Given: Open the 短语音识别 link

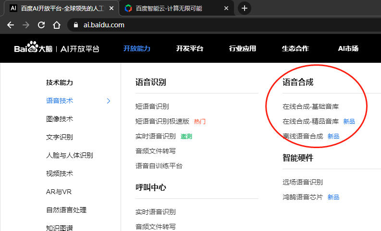Looking at the screenshot, I should coord(152,106).
